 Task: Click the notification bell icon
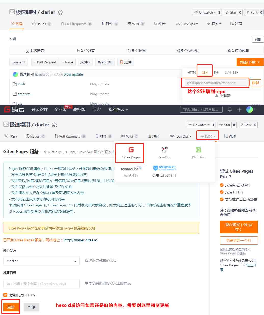pyautogui.click(x=229, y=109)
